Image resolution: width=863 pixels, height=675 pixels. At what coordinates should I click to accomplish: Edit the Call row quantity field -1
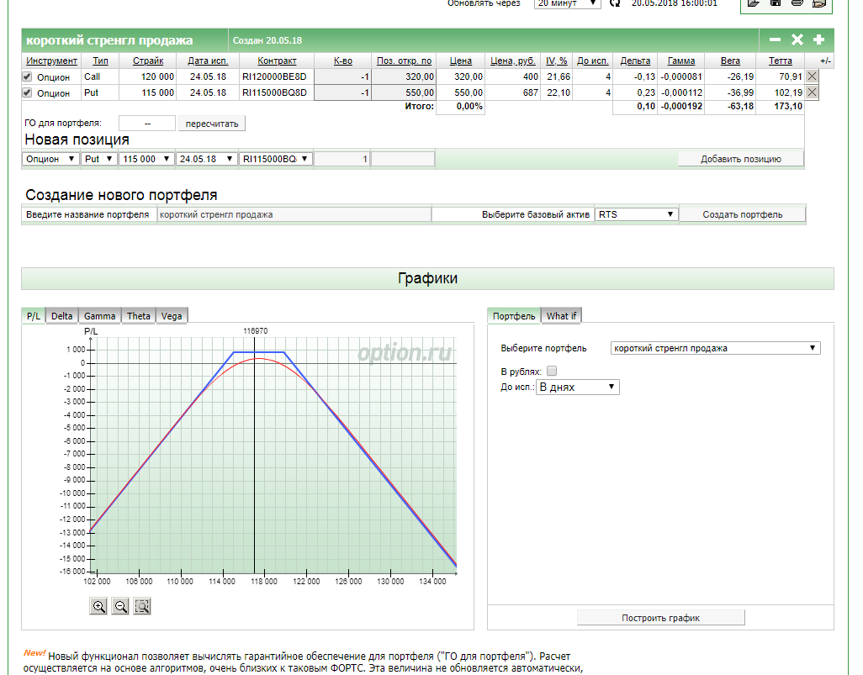(x=342, y=76)
